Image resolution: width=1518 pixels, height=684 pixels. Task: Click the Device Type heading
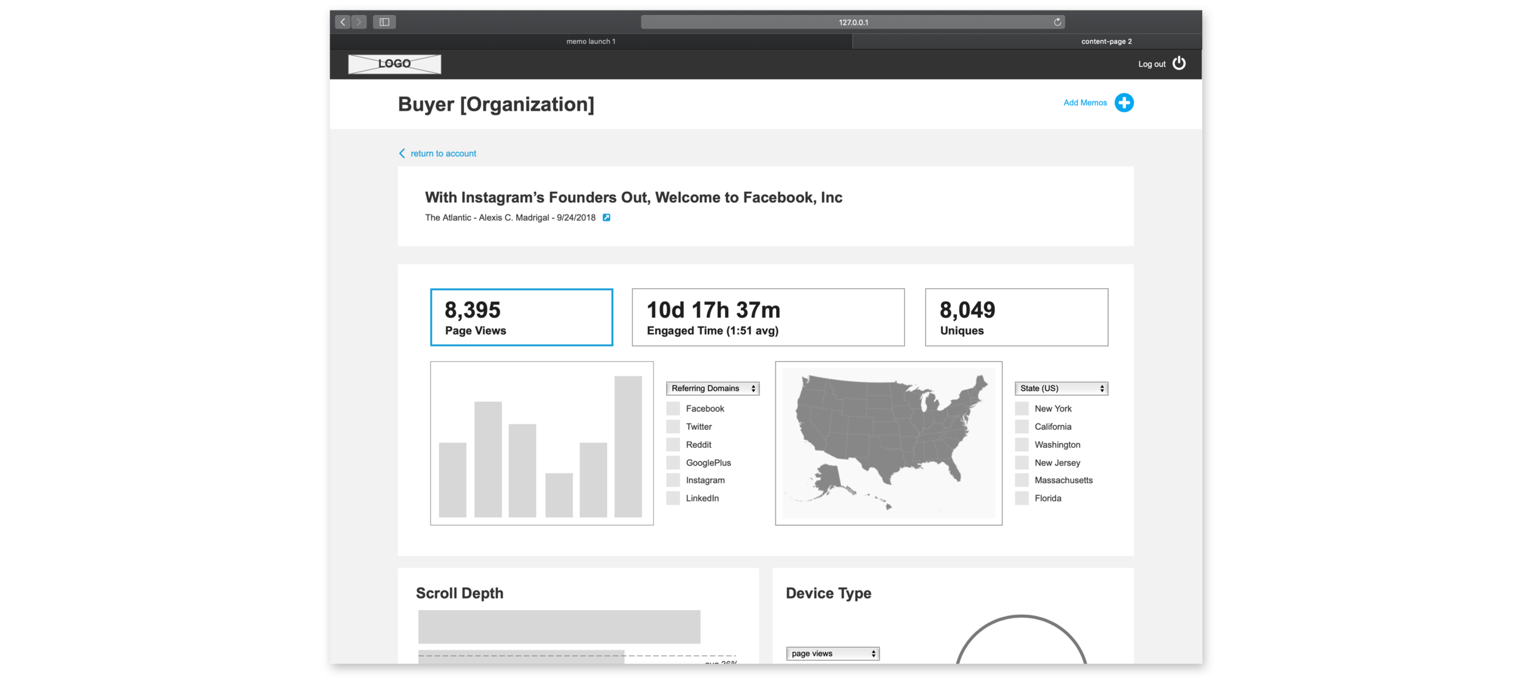828,593
